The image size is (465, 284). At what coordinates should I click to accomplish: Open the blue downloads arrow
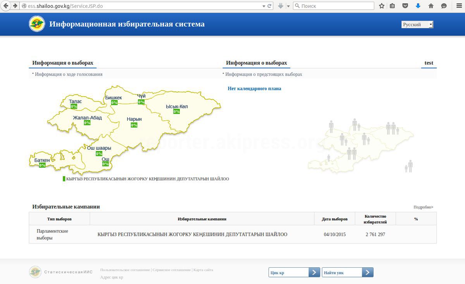pyautogui.click(x=418, y=6)
